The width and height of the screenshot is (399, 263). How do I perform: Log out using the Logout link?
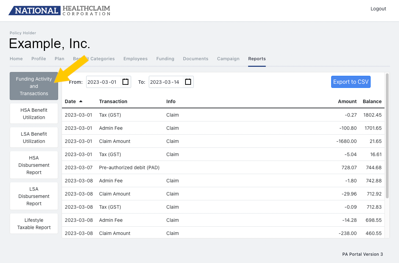click(378, 9)
